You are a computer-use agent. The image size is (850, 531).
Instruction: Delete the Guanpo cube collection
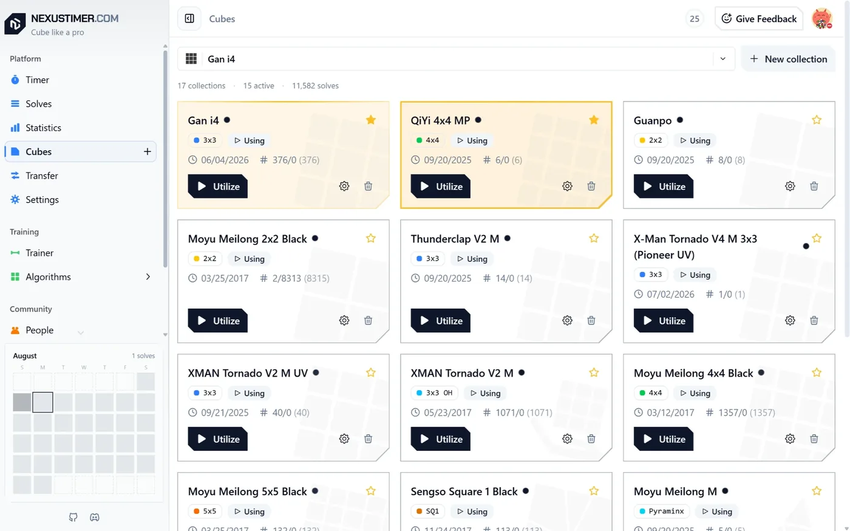tap(814, 187)
